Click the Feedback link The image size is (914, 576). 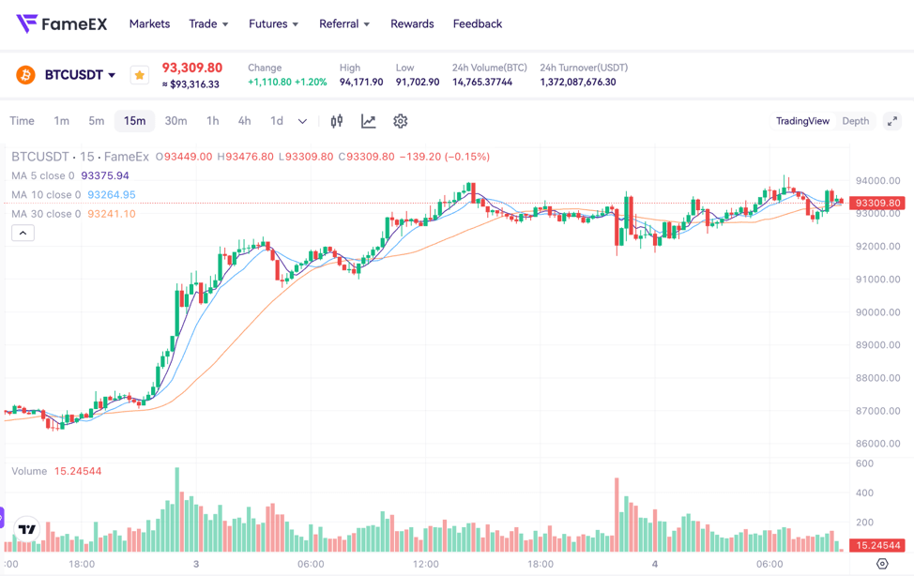click(x=477, y=23)
